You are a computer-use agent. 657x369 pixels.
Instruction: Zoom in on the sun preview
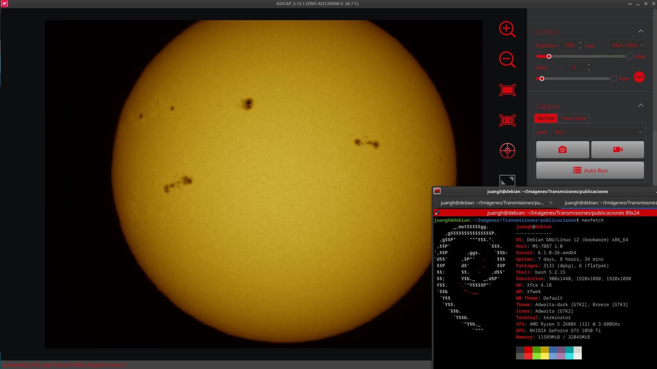[507, 29]
